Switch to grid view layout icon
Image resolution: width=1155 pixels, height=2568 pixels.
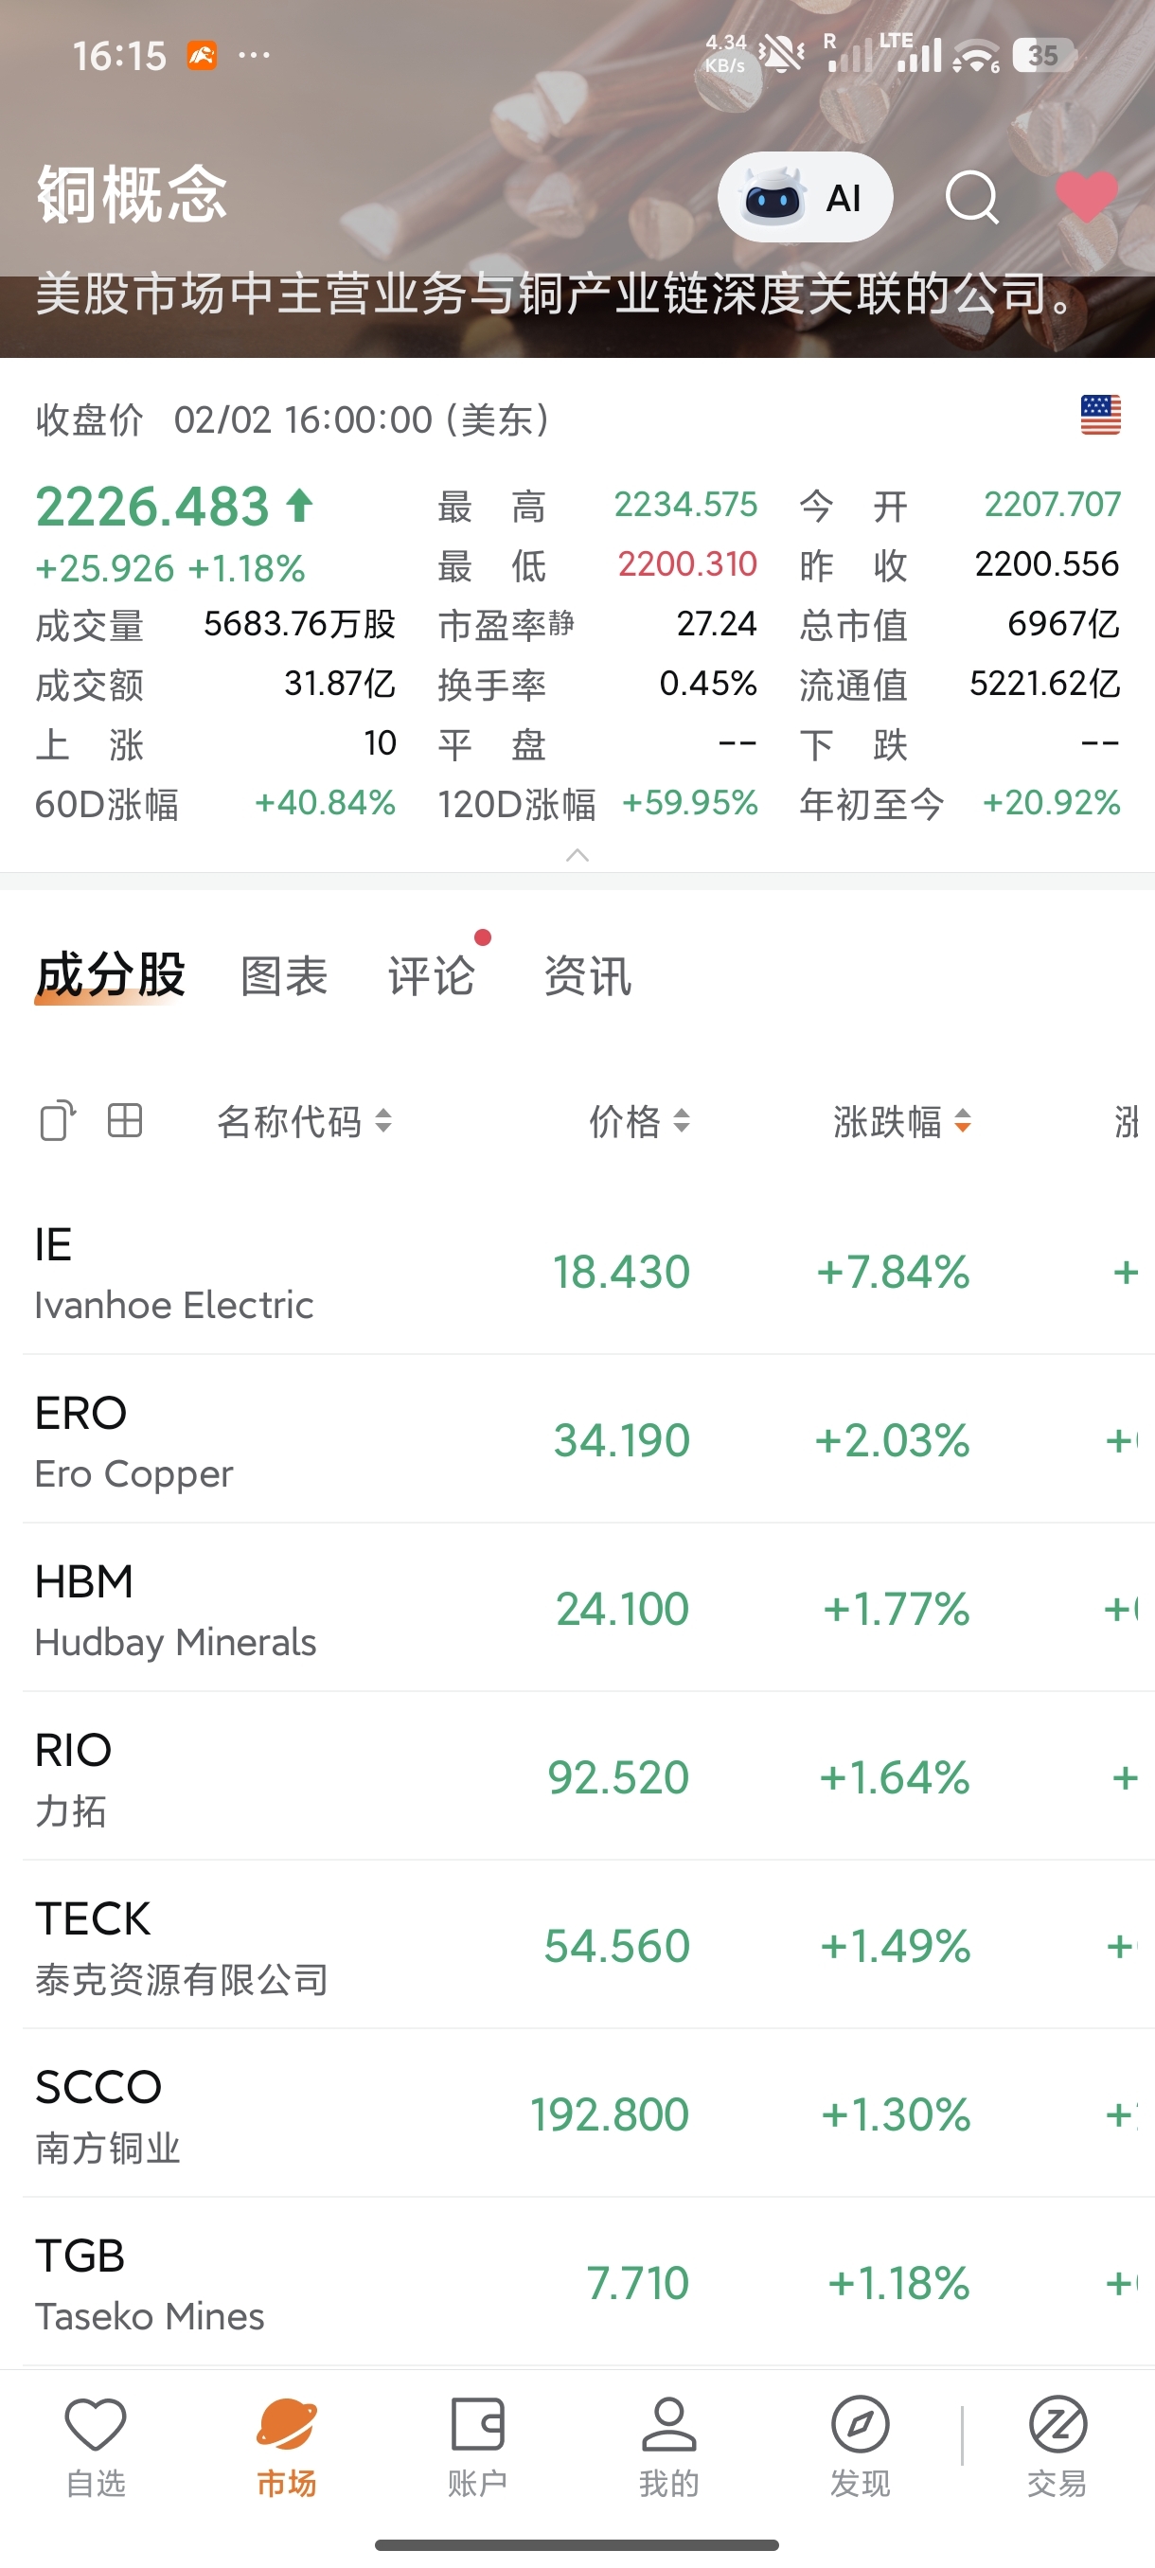coord(126,1120)
